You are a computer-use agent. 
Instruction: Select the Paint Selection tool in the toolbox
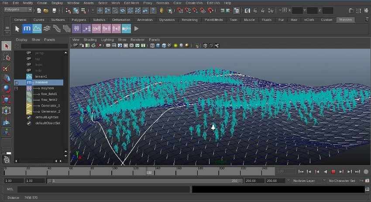pos(6,68)
